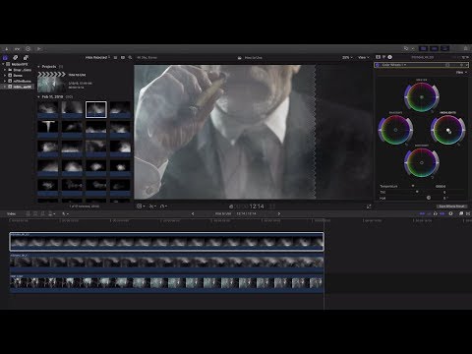Switch to the Info inspector tab

[389, 57]
